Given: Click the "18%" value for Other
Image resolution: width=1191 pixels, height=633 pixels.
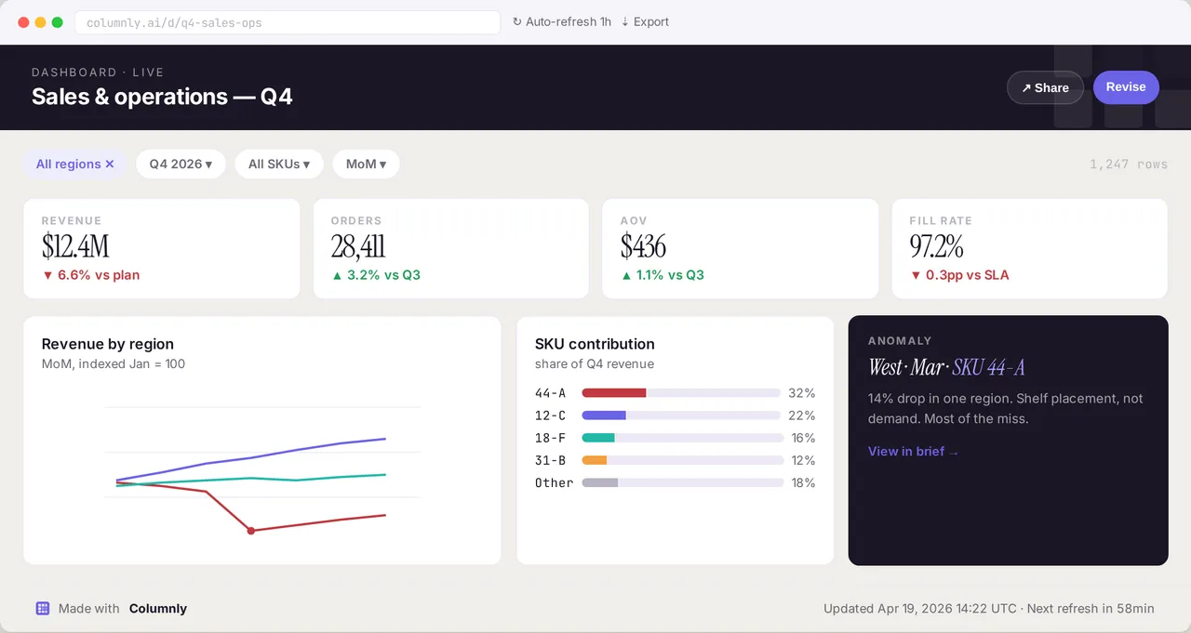Looking at the screenshot, I should pyautogui.click(x=803, y=482).
